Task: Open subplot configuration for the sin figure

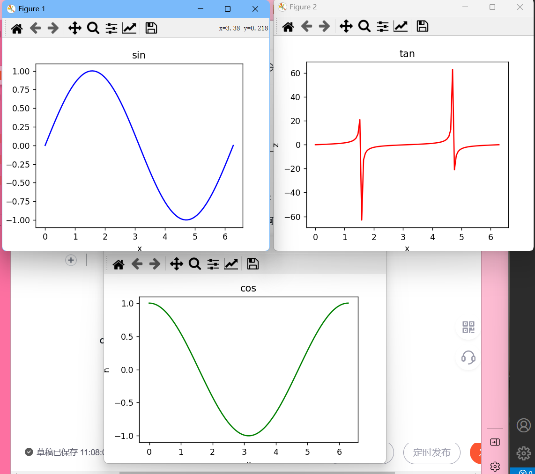Action: [x=111, y=28]
